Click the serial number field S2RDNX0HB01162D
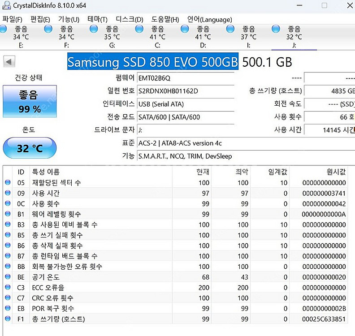The image size is (355, 336). pos(186,91)
